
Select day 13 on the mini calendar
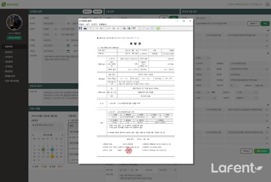point(52,149)
